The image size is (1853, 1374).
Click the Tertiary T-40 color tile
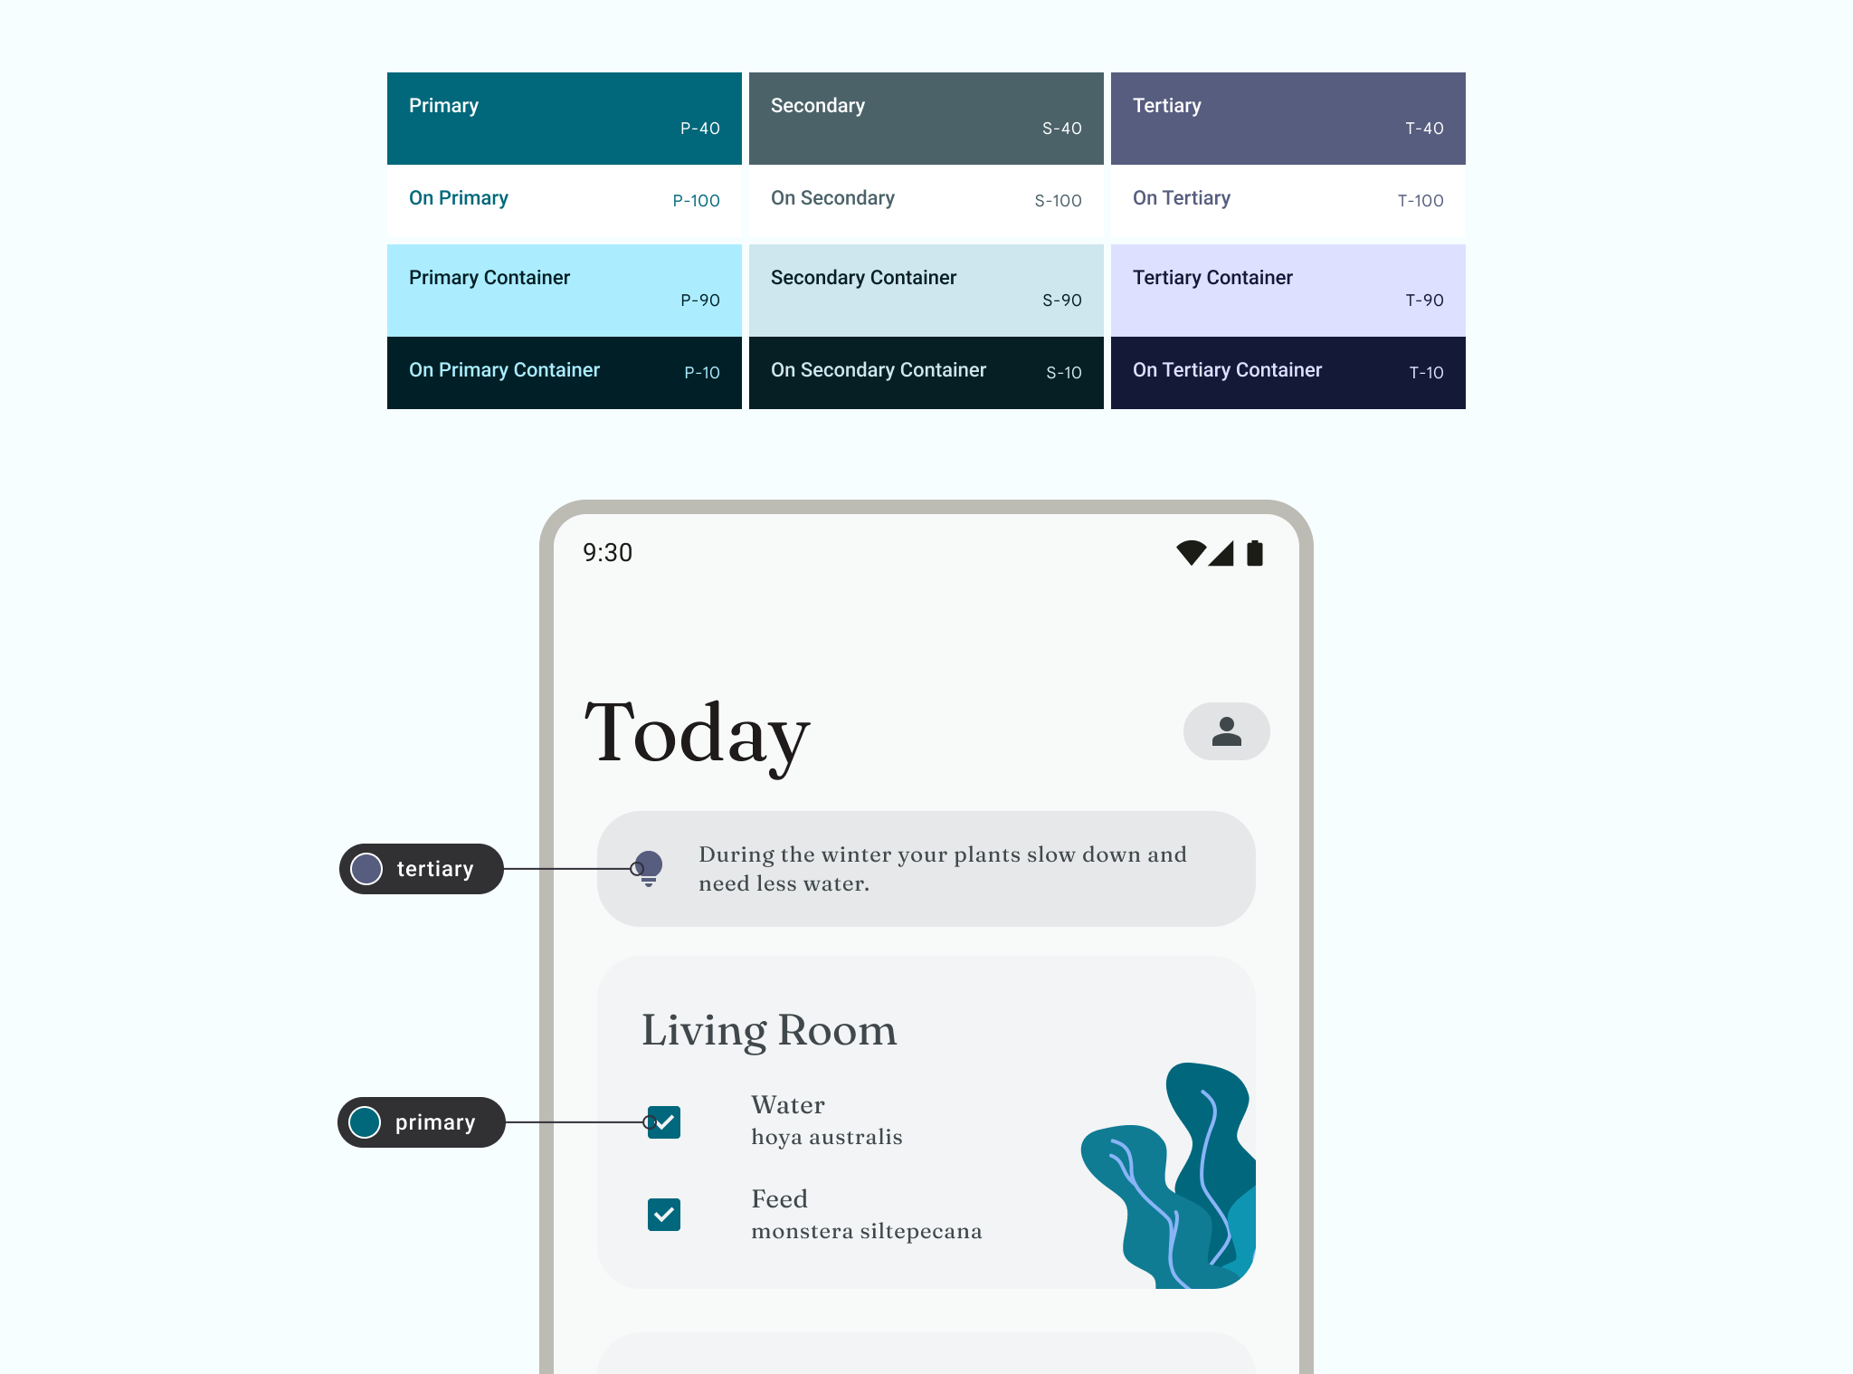[x=1288, y=119]
